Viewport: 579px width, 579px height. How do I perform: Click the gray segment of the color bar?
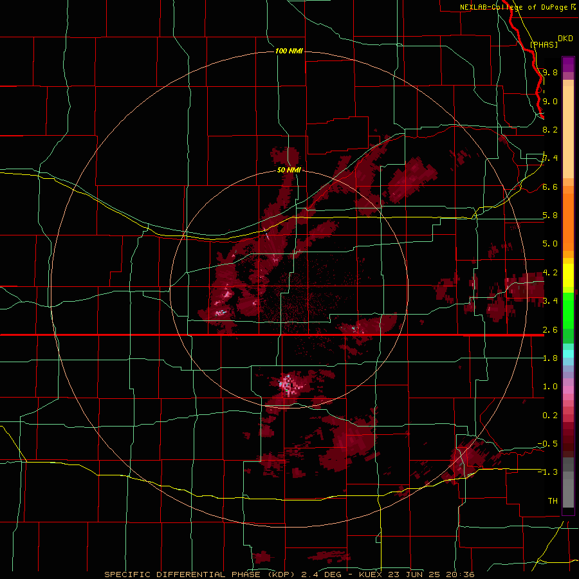[568, 484]
